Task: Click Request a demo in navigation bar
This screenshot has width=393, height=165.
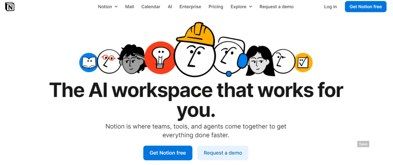Action: [276, 7]
